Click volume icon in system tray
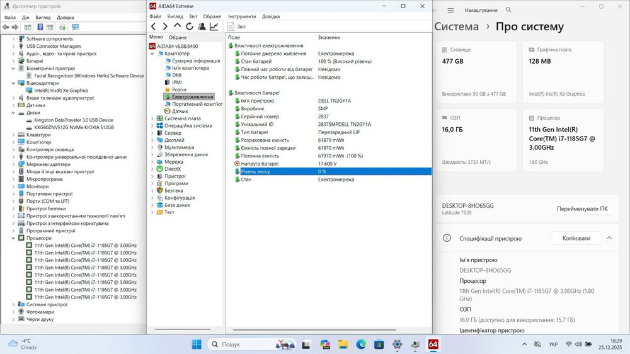 pos(578,345)
